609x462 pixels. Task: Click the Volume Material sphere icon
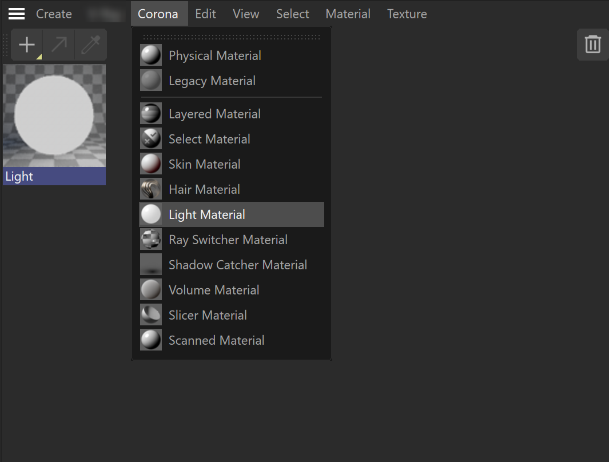[151, 290]
